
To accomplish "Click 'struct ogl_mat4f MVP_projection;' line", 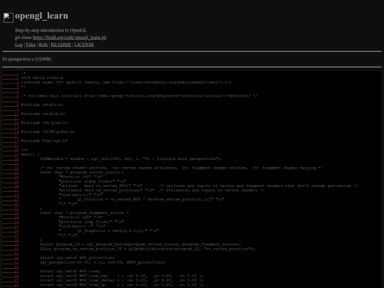I will point(77,257).
